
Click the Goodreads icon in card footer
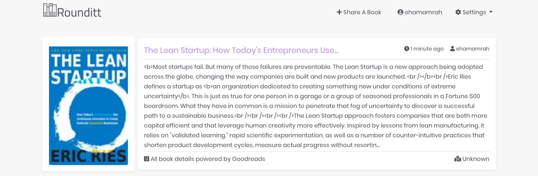coord(147,159)
